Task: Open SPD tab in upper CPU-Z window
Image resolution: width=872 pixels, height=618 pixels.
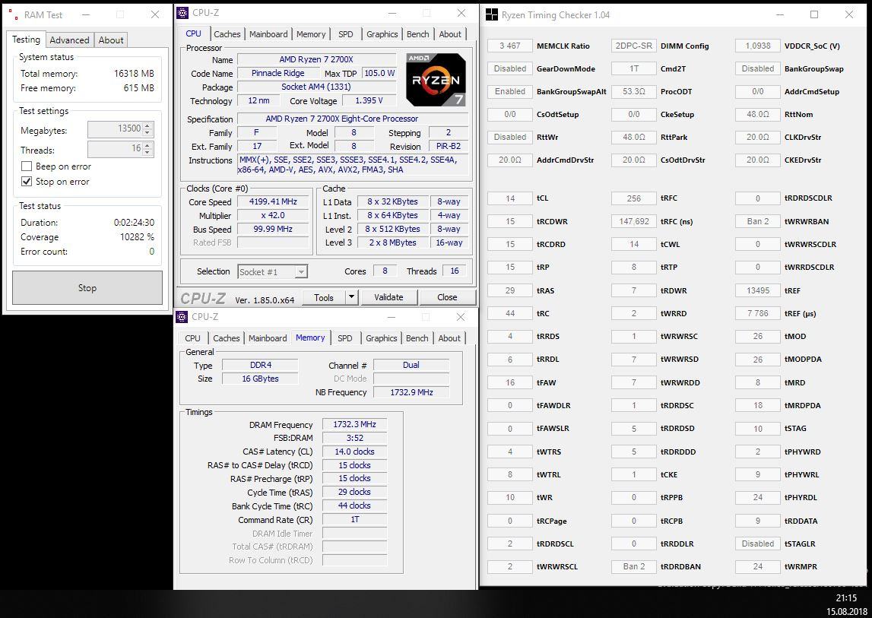Action: tap(346, 34)
